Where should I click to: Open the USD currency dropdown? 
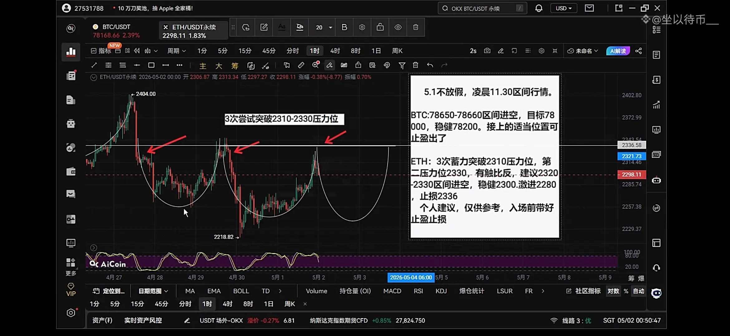pos(564,8)
